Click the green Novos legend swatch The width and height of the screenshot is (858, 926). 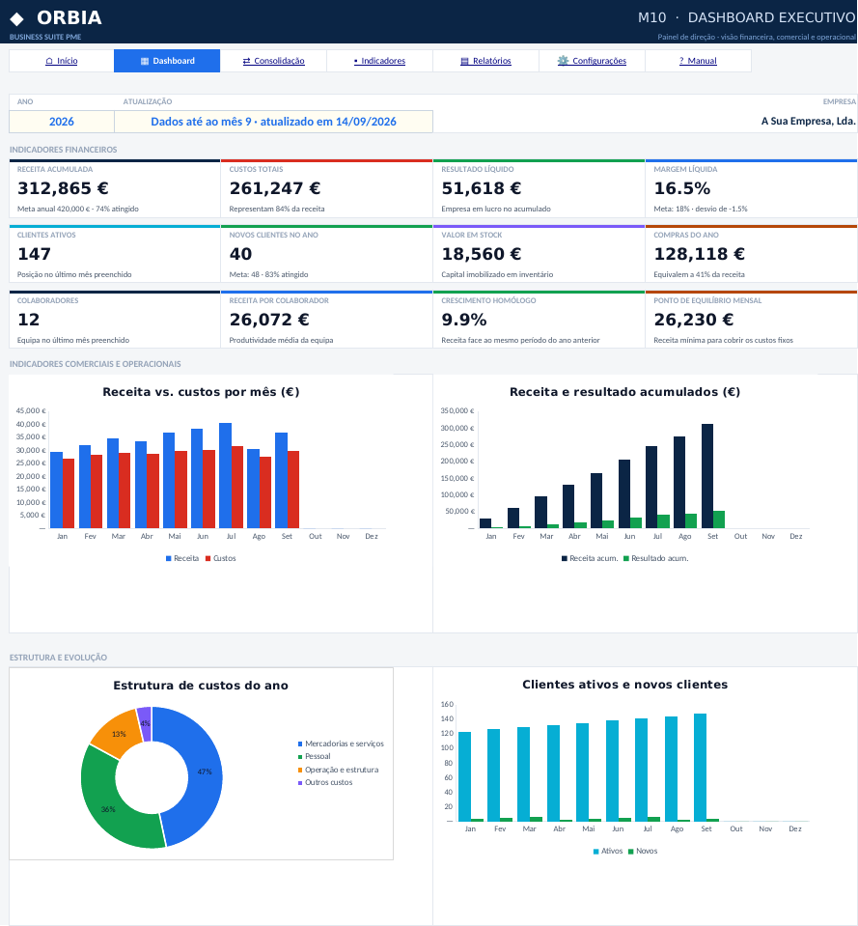[631, 852]
